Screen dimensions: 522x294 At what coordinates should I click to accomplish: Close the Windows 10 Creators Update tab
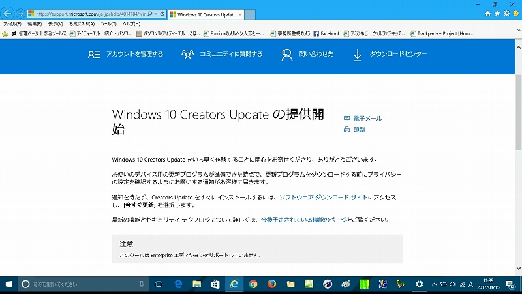pos(240,14)
